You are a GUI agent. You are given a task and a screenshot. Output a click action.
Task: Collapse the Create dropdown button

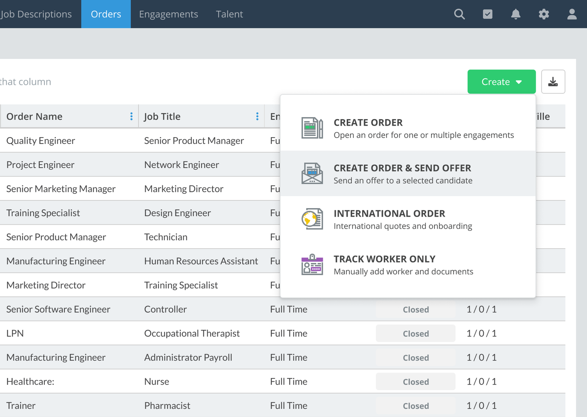click(501, 82)
